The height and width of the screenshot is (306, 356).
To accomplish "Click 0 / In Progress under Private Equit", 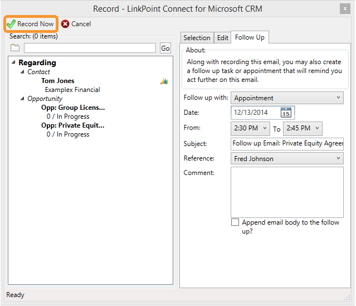I will (68, 134).
